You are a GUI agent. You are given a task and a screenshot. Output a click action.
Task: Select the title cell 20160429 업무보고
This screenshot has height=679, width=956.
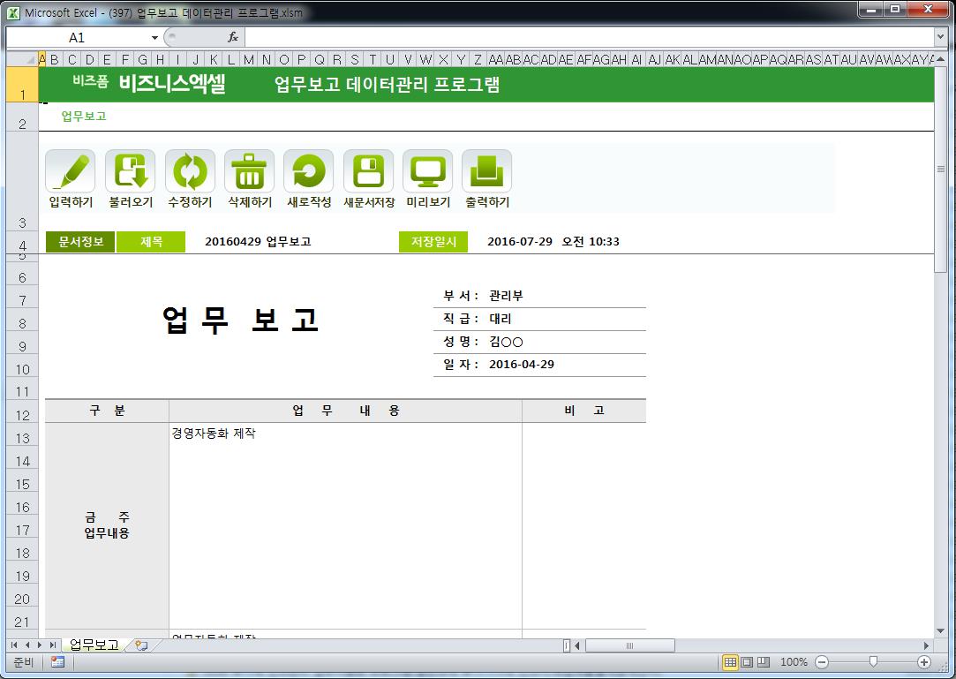(258, 242)
